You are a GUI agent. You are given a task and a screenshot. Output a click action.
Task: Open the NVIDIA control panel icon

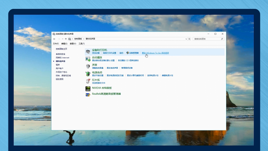point(88,89)
